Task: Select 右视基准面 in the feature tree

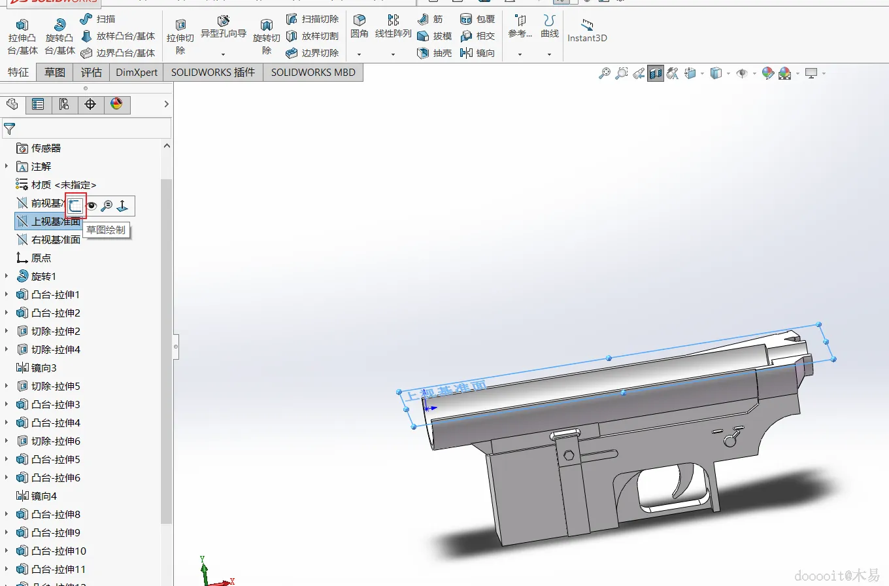Action: tap(56, 239)
